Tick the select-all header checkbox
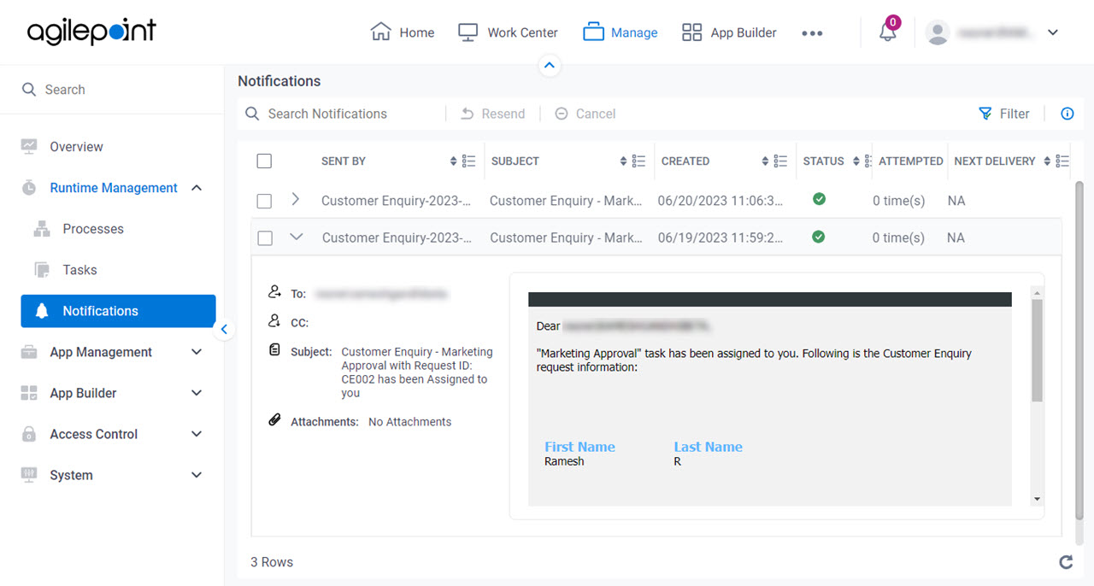Viewport: 1094px width, 586px height. pyautogui.click(x=264, y=161)
